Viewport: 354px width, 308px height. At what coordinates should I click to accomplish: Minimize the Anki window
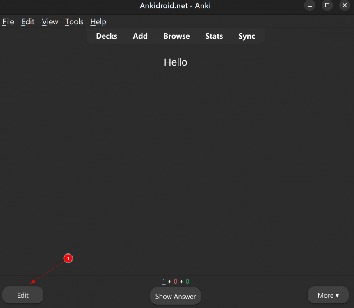310,5
